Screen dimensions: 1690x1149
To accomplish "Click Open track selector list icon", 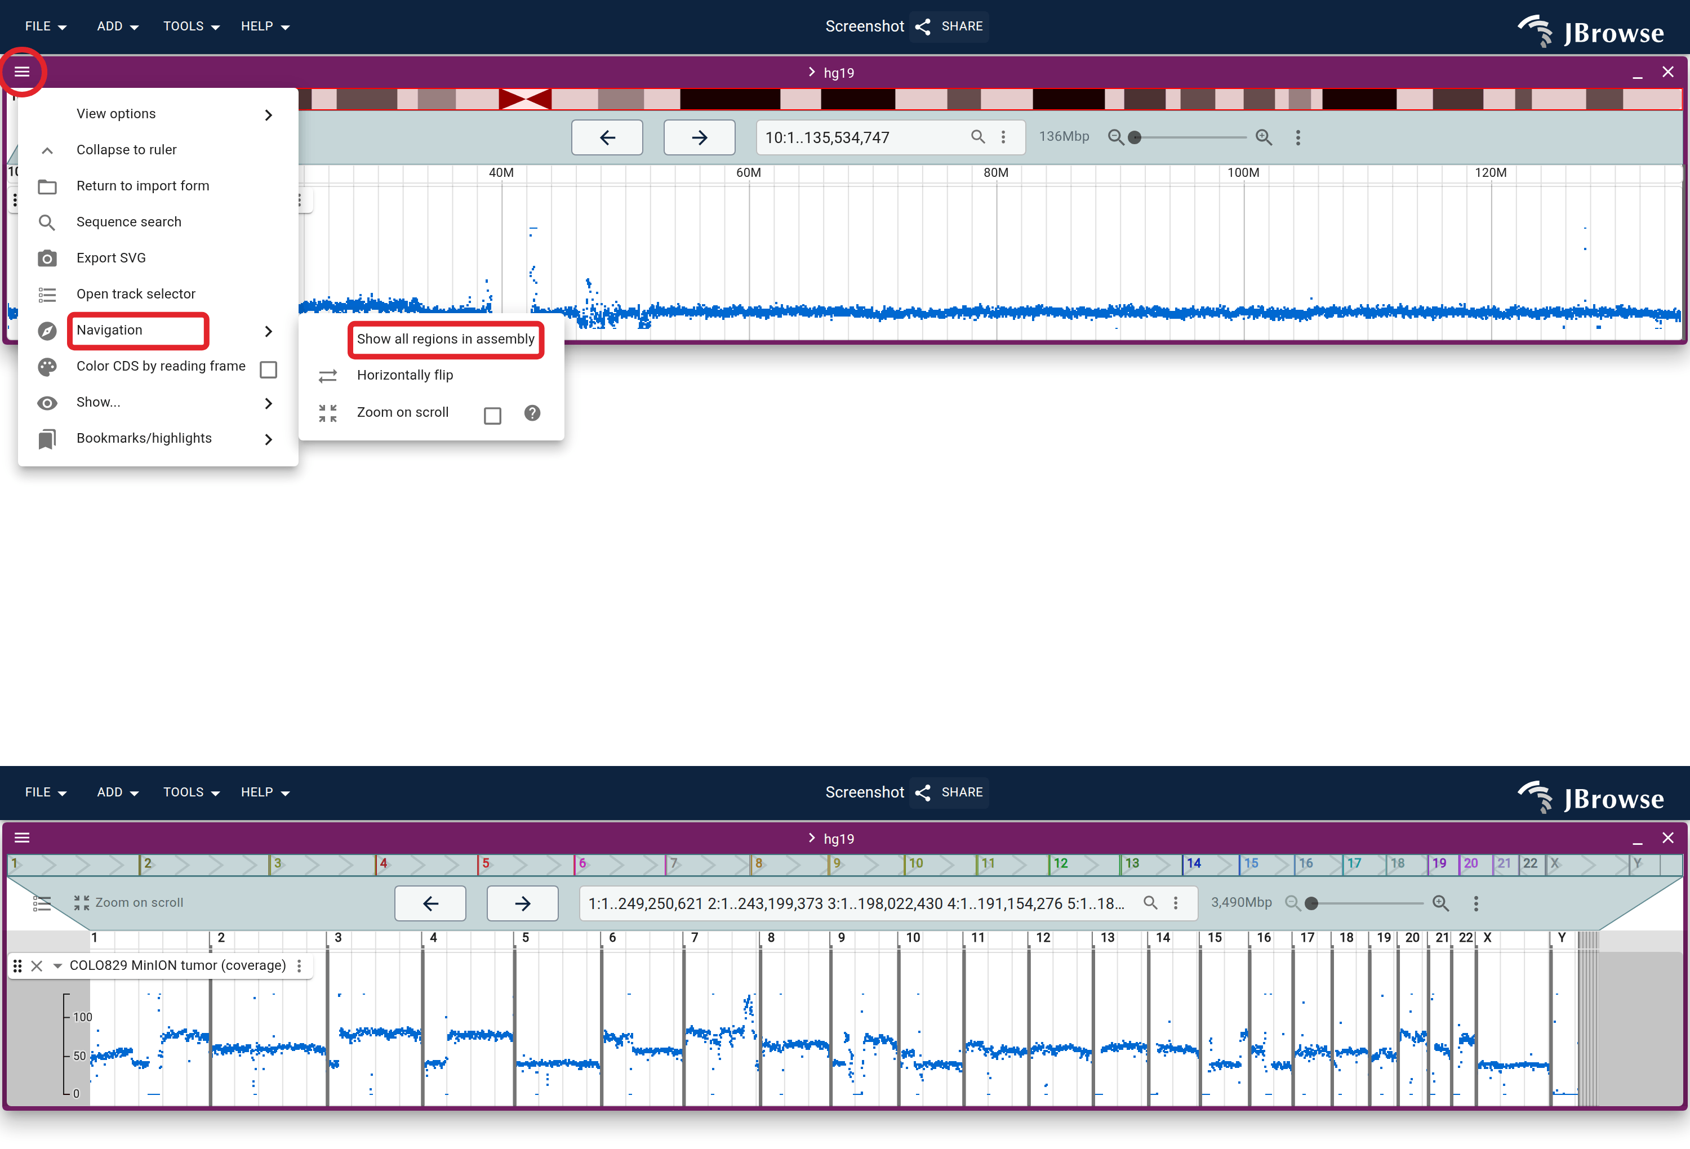I will pos(47,295).
